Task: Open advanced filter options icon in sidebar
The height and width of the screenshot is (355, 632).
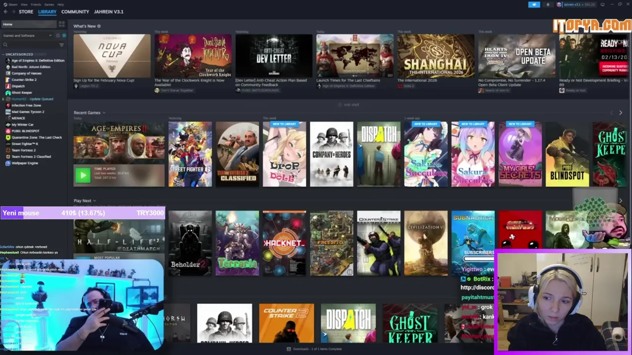Action: click(x=62, y=44)
